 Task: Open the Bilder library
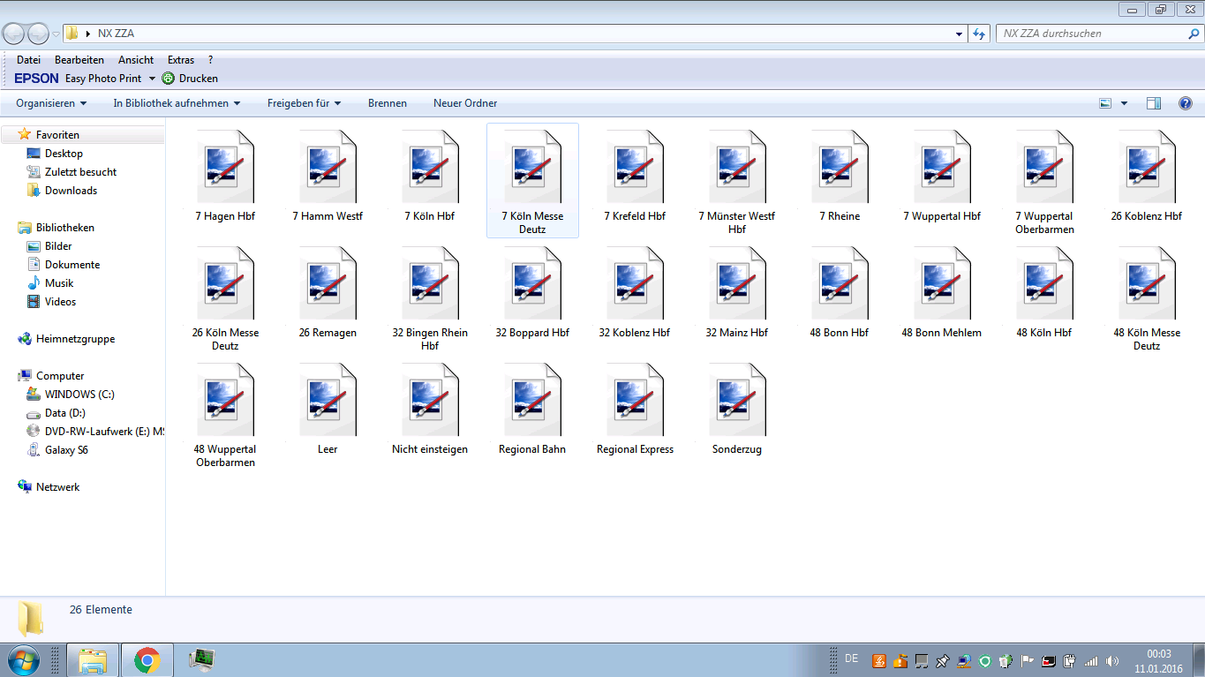tap(58, 246)
